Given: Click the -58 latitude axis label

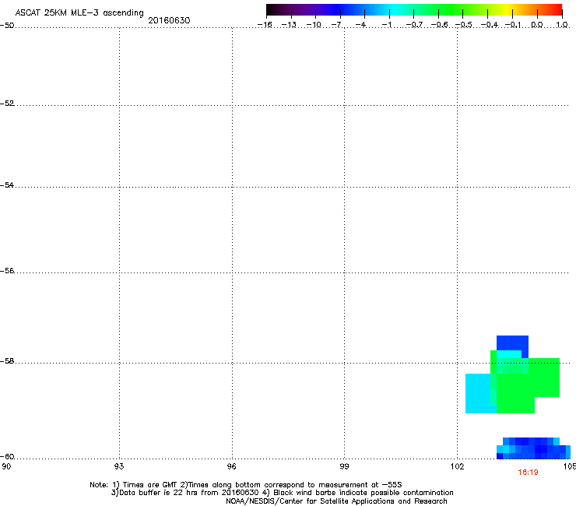Looking at the screenshot, I should click(x=7, y=361).
